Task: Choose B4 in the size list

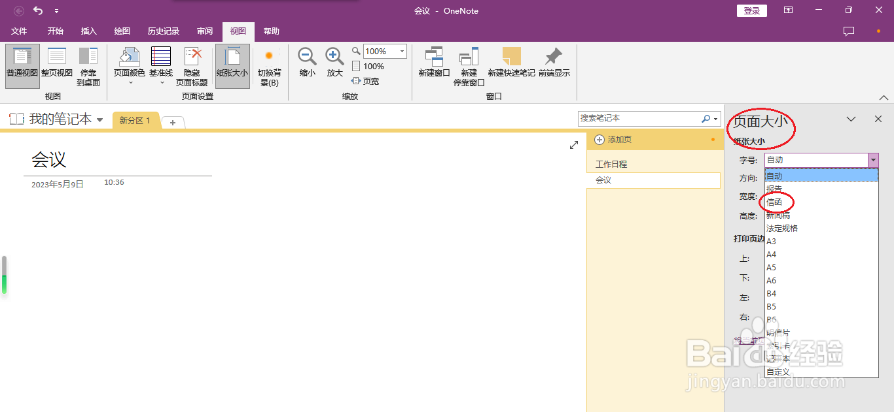Action: point(821,293)
